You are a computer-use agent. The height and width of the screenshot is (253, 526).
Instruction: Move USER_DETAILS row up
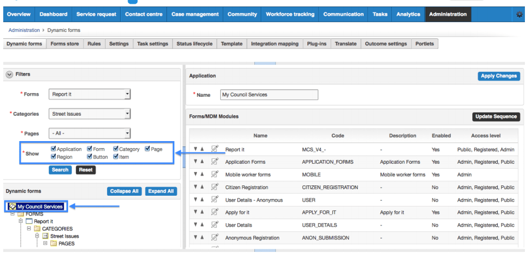202,225
